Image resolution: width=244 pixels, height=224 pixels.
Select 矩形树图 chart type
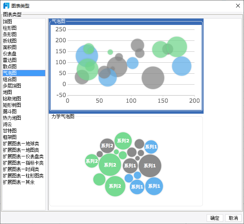pos(24,105)
